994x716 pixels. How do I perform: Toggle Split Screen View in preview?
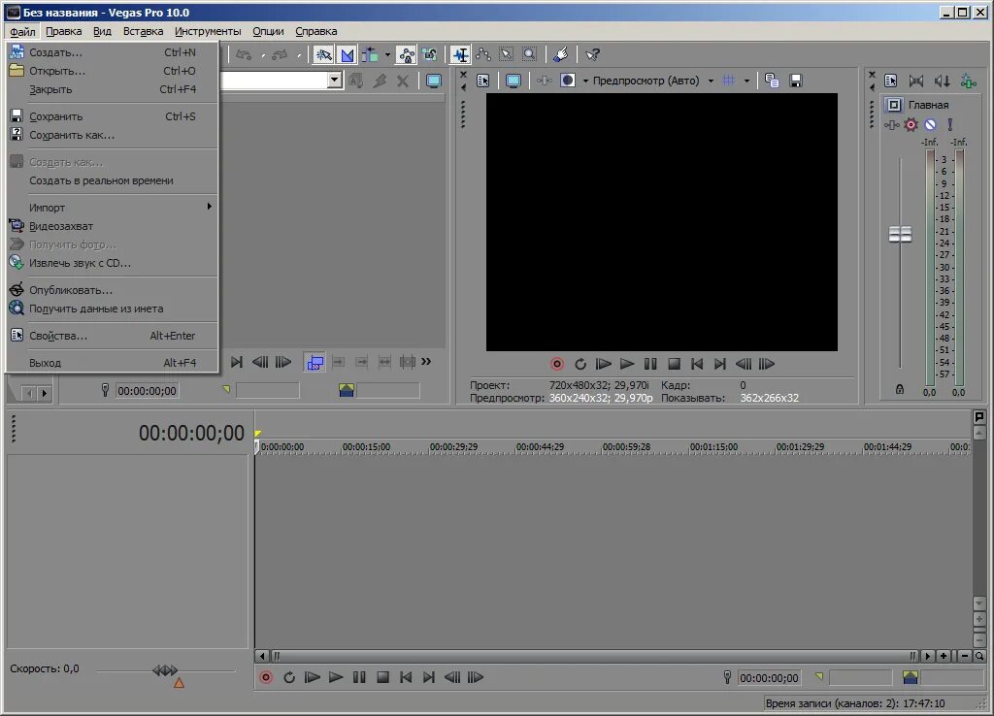[568, 81]
